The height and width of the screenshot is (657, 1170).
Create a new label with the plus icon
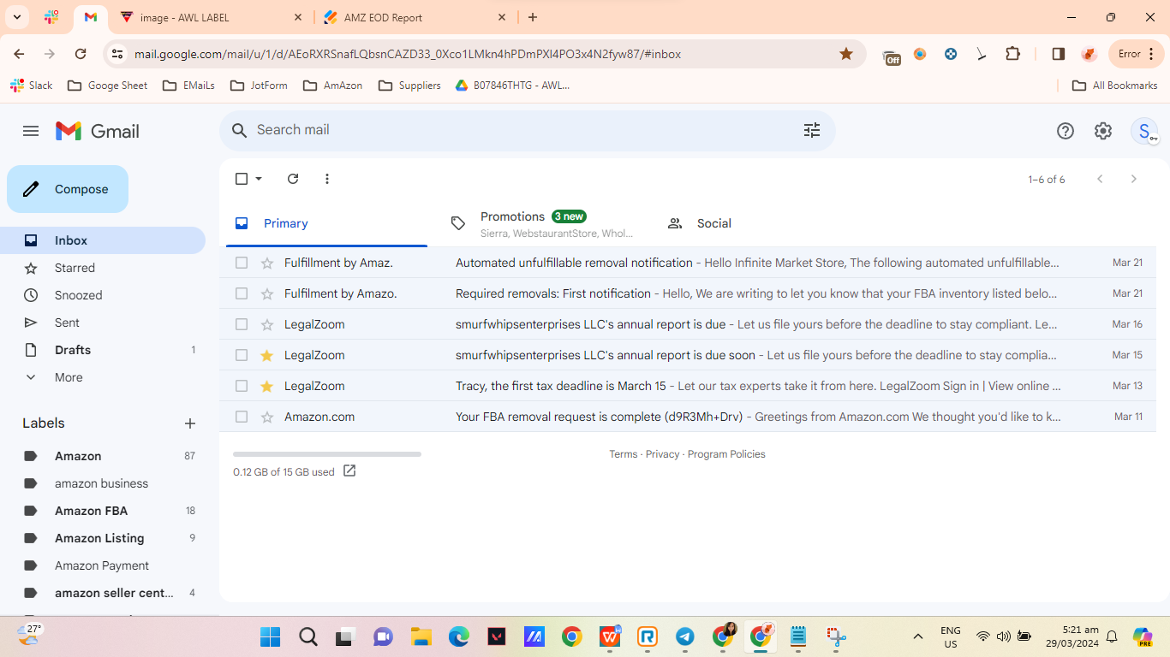[x=190, y=423]
